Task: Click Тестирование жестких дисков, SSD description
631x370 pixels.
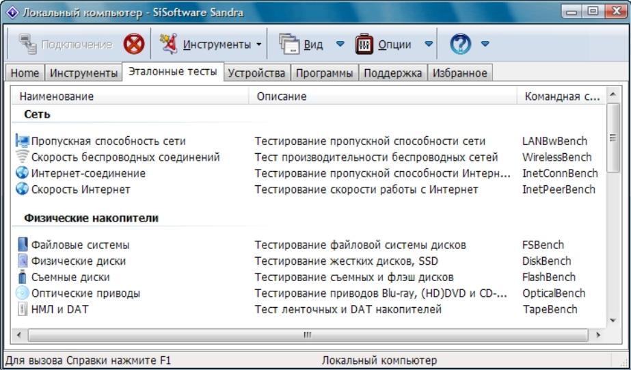Action: click(346, 261)
